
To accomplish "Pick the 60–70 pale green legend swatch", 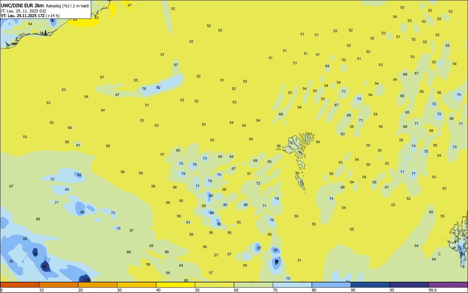I will 253,285.
